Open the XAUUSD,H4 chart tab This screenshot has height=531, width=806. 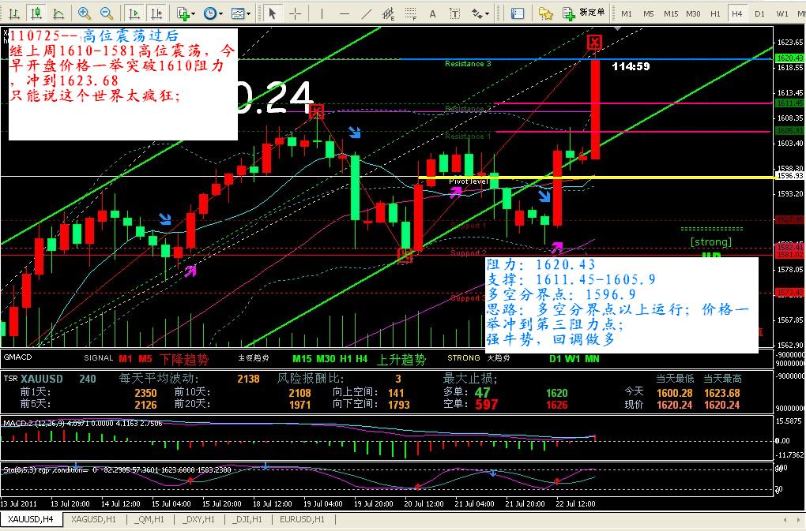tap(31, 519)
